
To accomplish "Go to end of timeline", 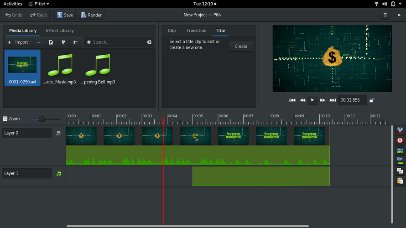I will tap(333, 100).
